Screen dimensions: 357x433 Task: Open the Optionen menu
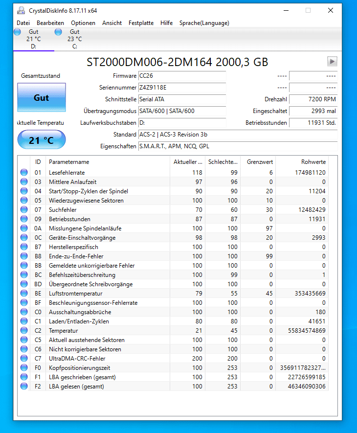(x=83, y=23)
